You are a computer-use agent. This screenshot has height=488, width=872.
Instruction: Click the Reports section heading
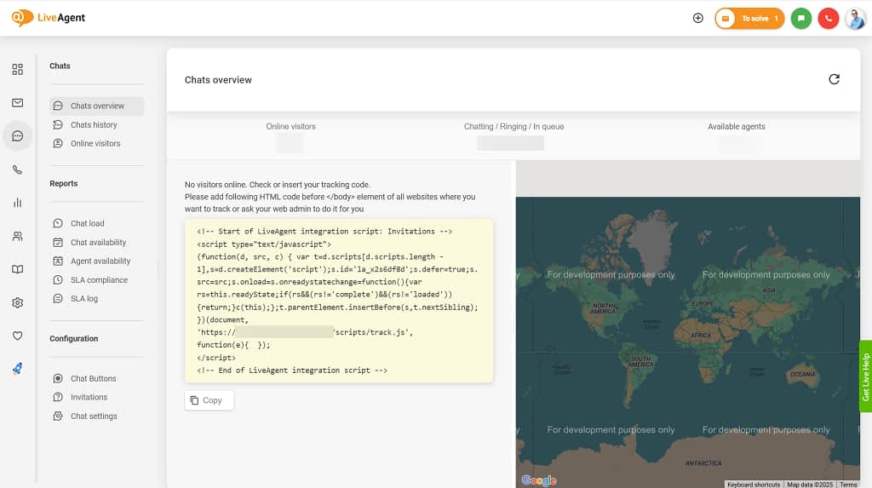(x=63, y=183)
